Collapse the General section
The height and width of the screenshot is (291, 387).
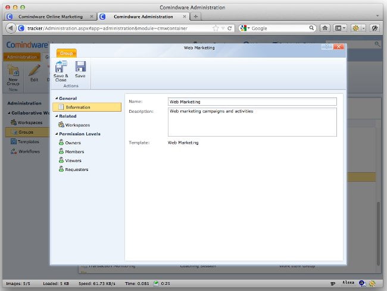coord(57,98)
